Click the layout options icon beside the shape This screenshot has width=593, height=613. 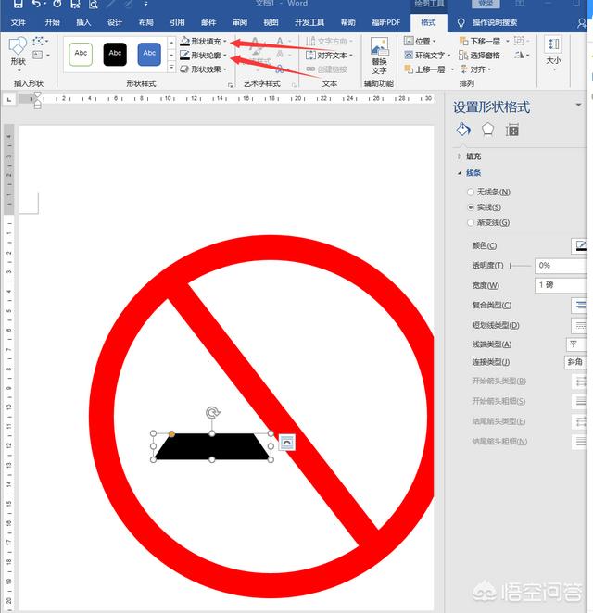tap(286, 443)
